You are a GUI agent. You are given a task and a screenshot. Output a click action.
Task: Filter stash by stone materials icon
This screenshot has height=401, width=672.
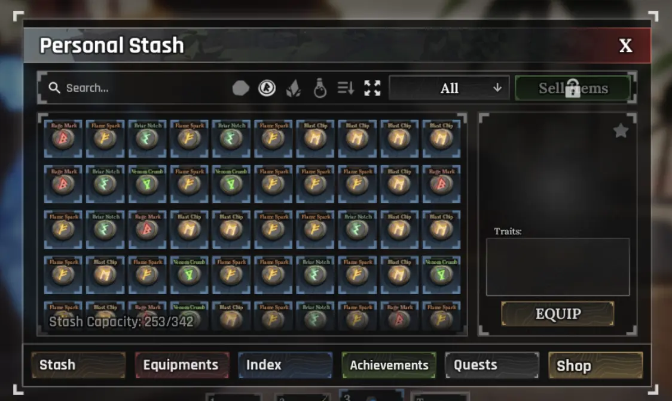tap(240, 88)
